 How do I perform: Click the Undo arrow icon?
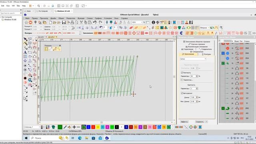[x=95, y=22]
